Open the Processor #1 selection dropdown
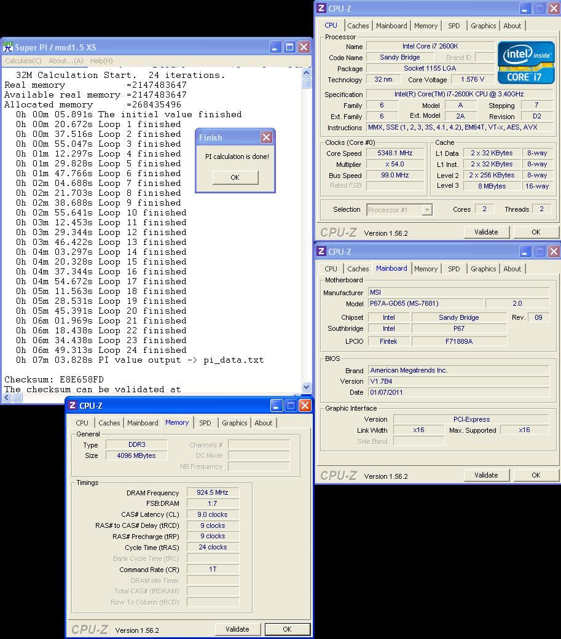561x639 pixels. (x=427, y=210)
